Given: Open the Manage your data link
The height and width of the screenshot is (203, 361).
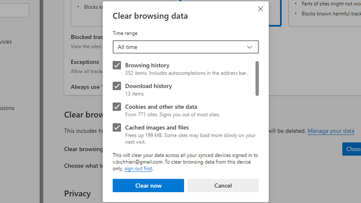Looking at the screenshot, I should [x=331, y=131].
